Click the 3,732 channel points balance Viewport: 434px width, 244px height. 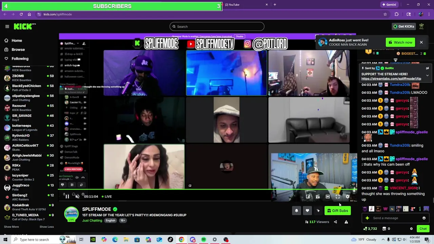click(x=370, y=229)
